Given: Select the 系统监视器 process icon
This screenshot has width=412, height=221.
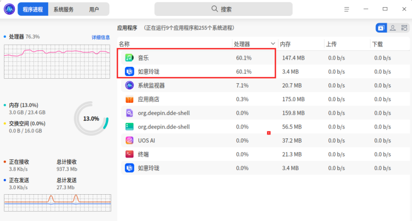Looking at the screenshot, I should (129, 85).
